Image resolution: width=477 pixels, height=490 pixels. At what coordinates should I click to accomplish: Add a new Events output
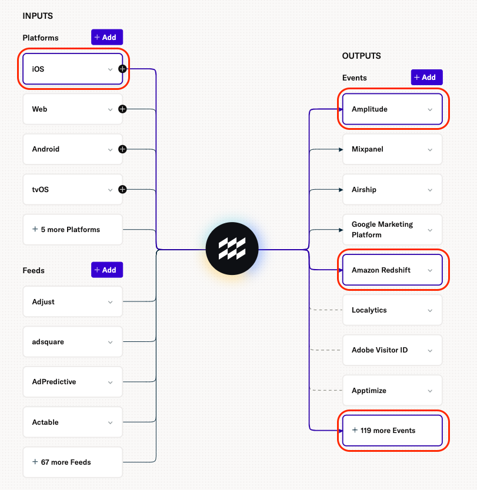(x=426, y=77)
